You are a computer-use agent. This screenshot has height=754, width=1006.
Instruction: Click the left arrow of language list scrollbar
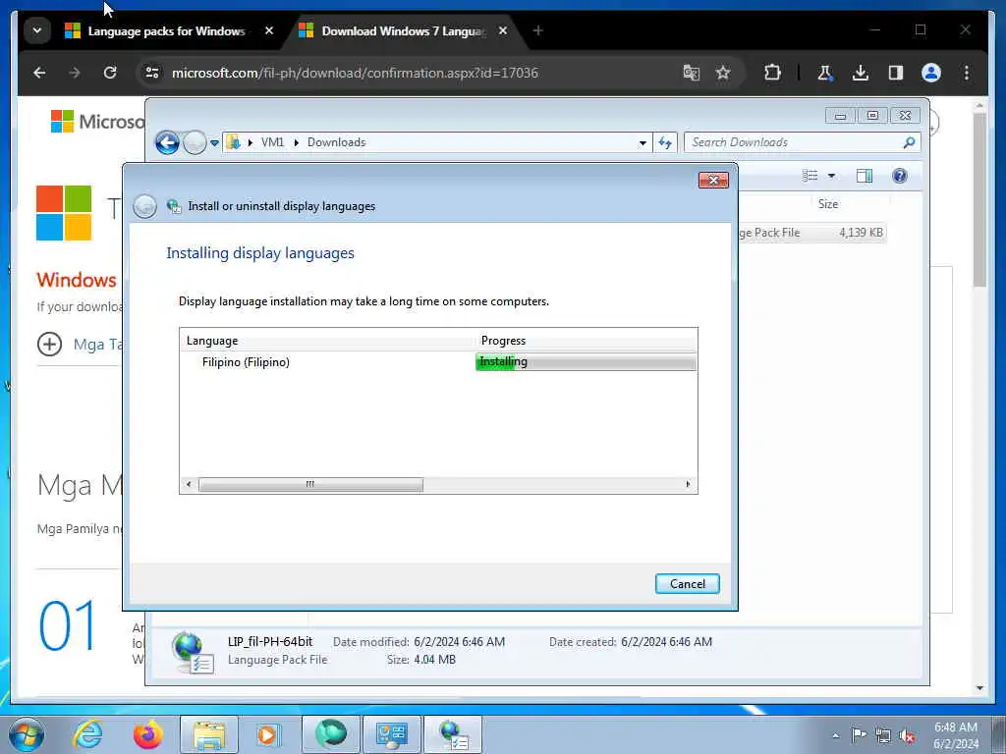tap(188, 484)
